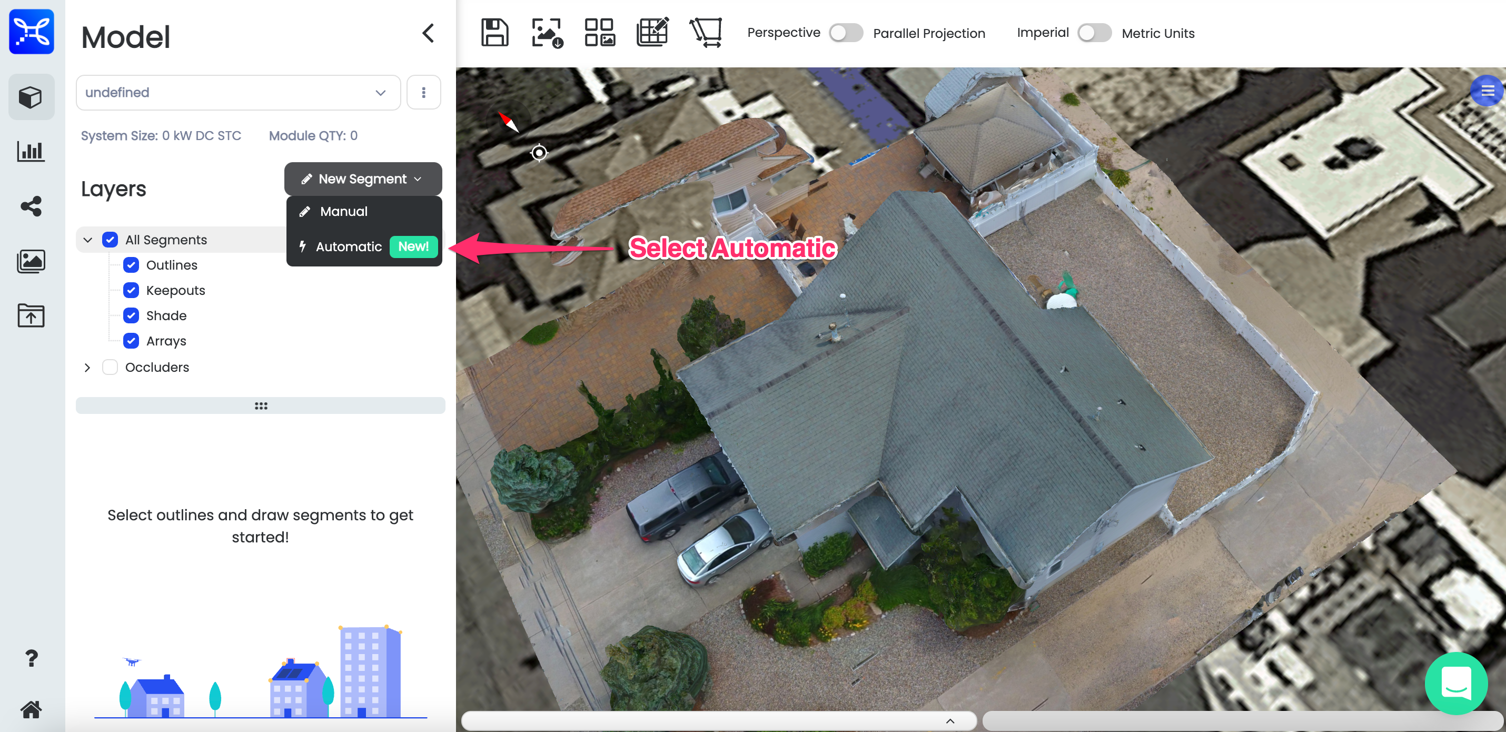This screenshot has height=732, width=1506.
Task: Click the Outlines layer label
Action: (172, 265)
